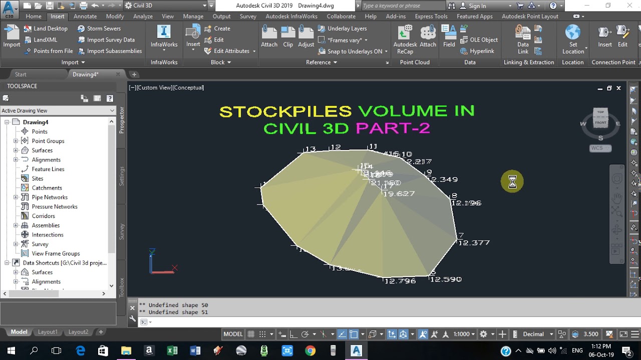Open Underlay Layers
Screen dimensions: 641x360
coord(343,28)
